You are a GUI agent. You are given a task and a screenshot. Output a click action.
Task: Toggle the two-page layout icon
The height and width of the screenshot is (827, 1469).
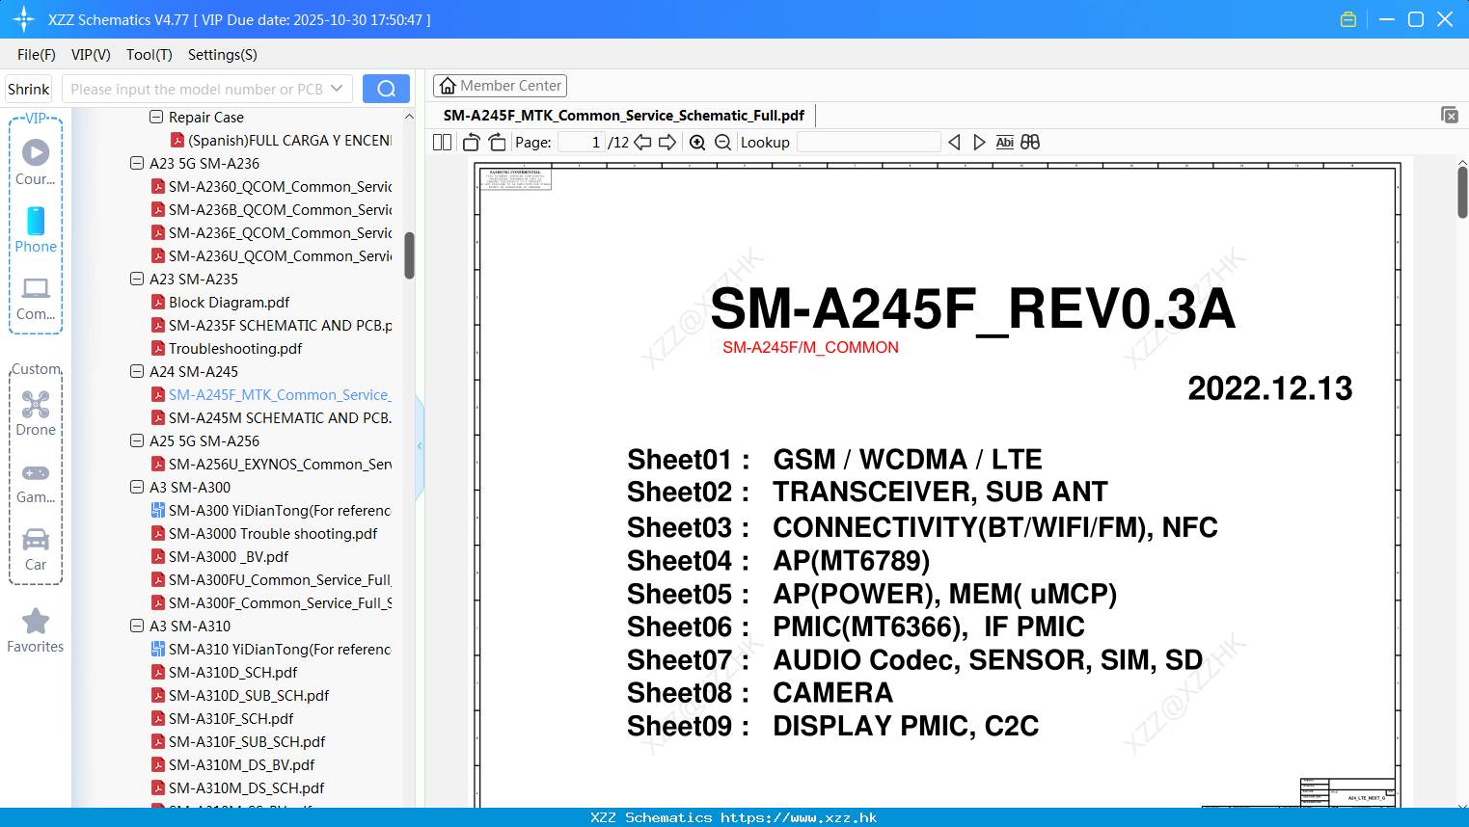click(x=442, y=142)
